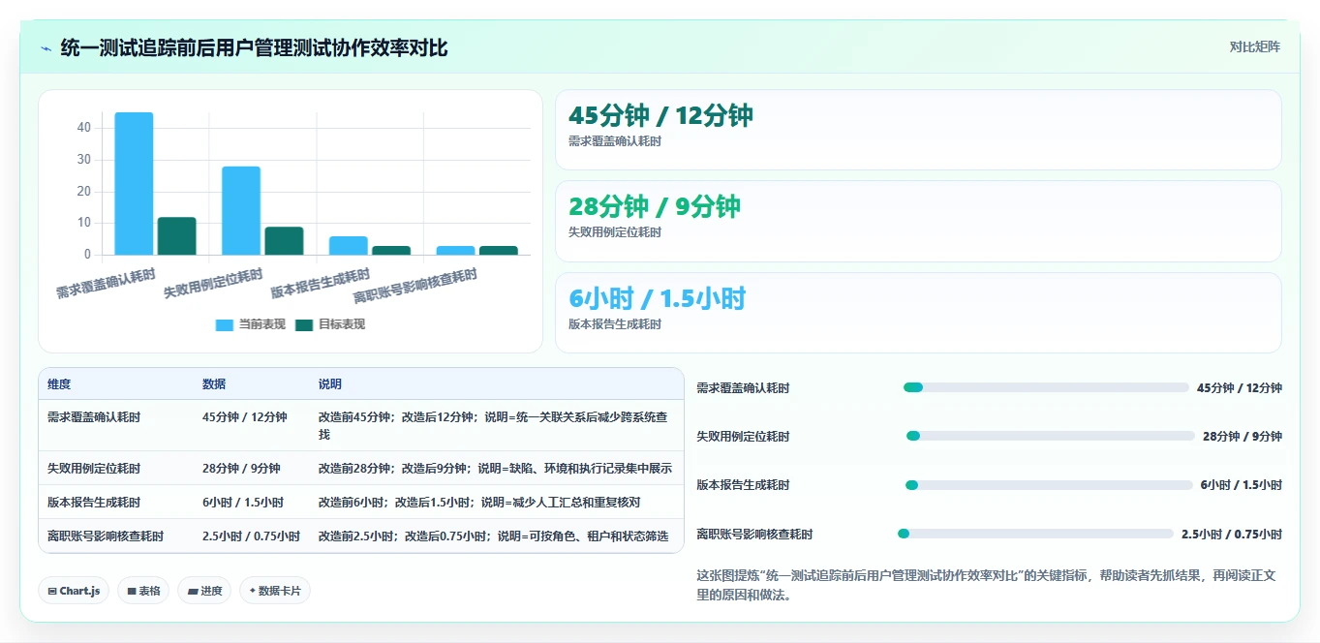Click the 需求覆盖确认耗时 current bar in chart

coord(134,184)
